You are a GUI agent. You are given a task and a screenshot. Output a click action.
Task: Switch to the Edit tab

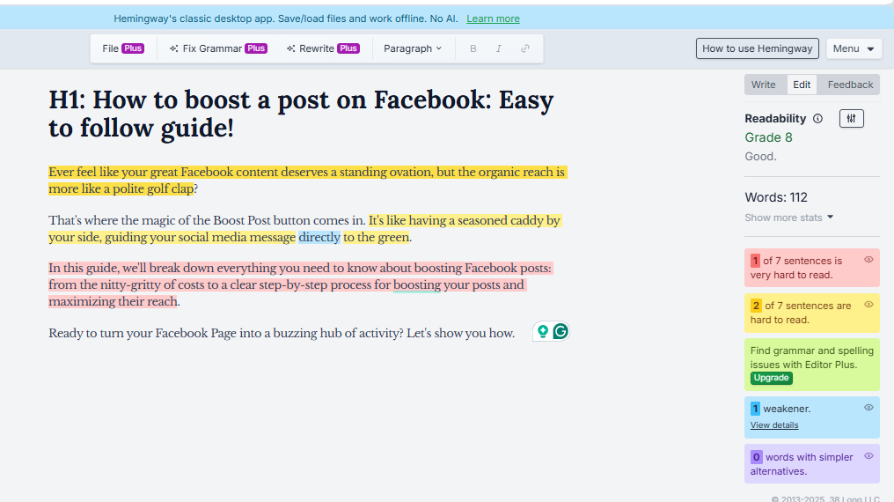[x=801, y=85]
